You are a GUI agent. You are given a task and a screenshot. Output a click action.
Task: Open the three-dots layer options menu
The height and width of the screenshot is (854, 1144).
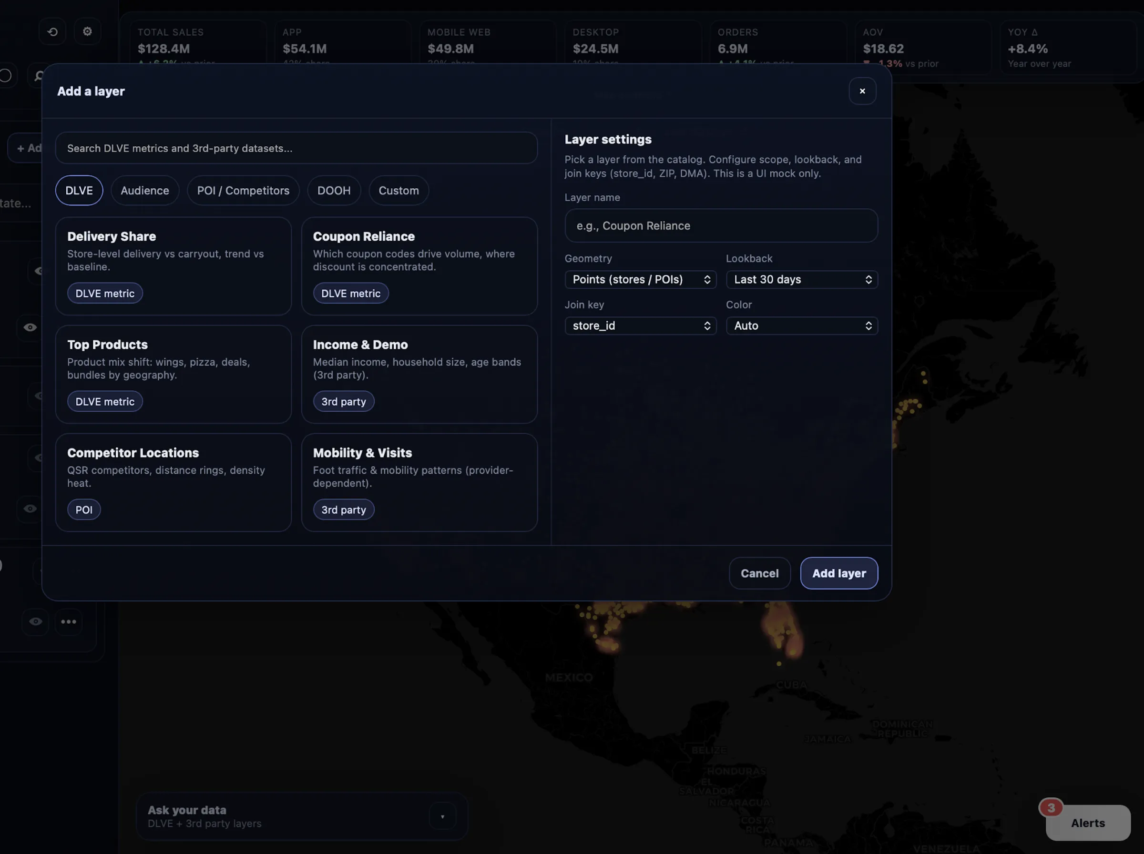[68, 621]
